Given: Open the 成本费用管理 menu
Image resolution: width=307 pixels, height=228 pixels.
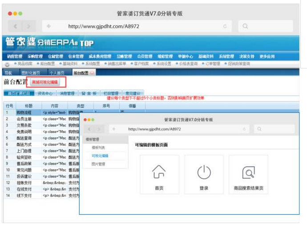Looking at the screenshot, I should (100, 56).
